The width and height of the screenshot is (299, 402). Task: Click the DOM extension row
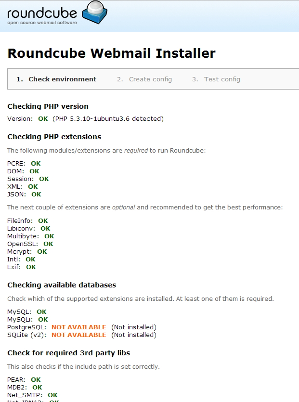point(23,171)
